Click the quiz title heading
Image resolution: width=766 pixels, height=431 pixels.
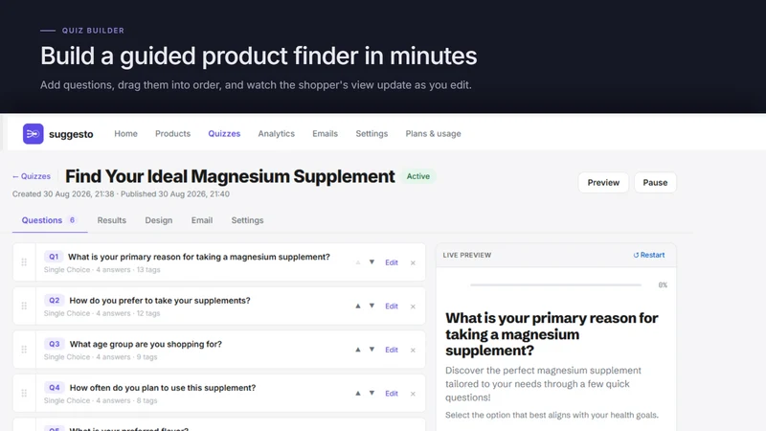point(230,176)
